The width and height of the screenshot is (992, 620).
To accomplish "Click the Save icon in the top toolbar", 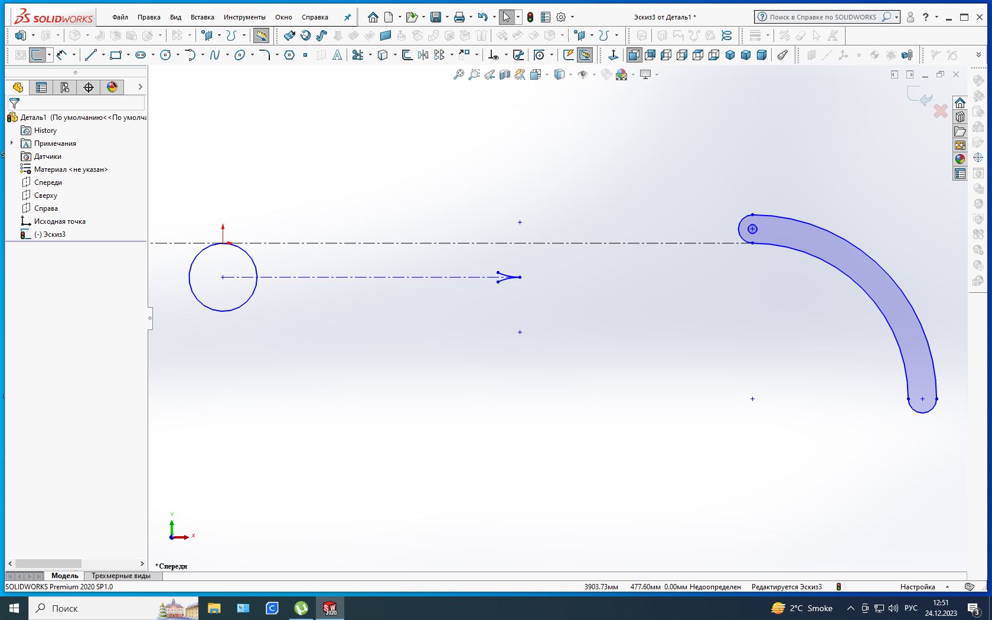I will [x=436, y=17].
